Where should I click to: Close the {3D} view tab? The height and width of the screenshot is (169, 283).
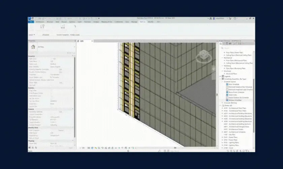point(92,41)
